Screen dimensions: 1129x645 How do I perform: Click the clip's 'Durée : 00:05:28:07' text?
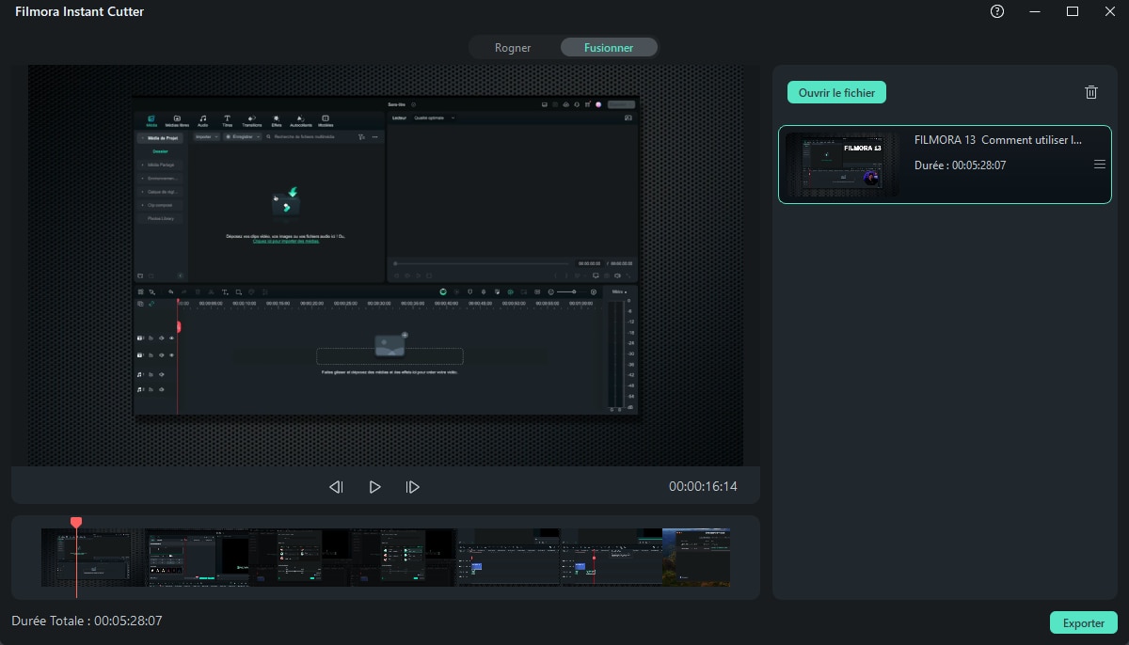pos(960,165)
